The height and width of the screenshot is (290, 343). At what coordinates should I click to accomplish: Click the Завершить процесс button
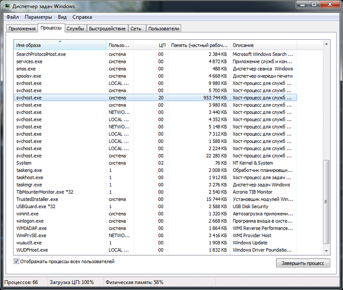(303, 263)
